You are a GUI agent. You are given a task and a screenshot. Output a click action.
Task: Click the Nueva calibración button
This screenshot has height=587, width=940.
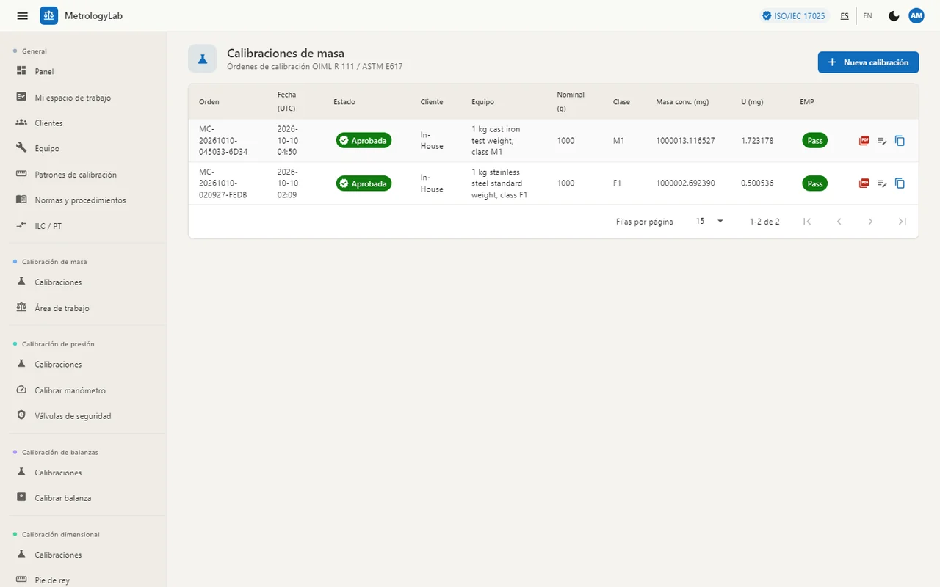pos(868,62)
